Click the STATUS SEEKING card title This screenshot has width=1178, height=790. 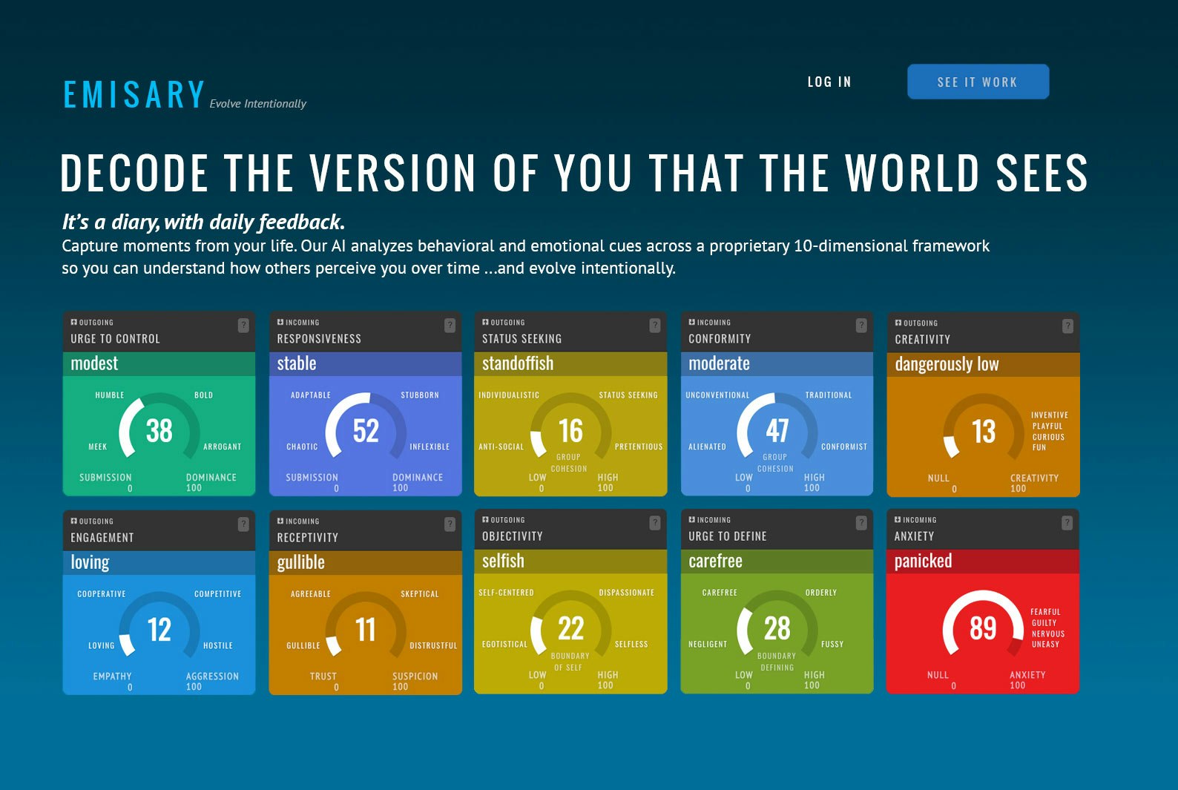click(521, 339)
